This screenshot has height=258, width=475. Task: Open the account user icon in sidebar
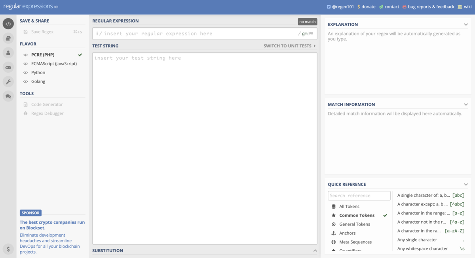[8, 53]
